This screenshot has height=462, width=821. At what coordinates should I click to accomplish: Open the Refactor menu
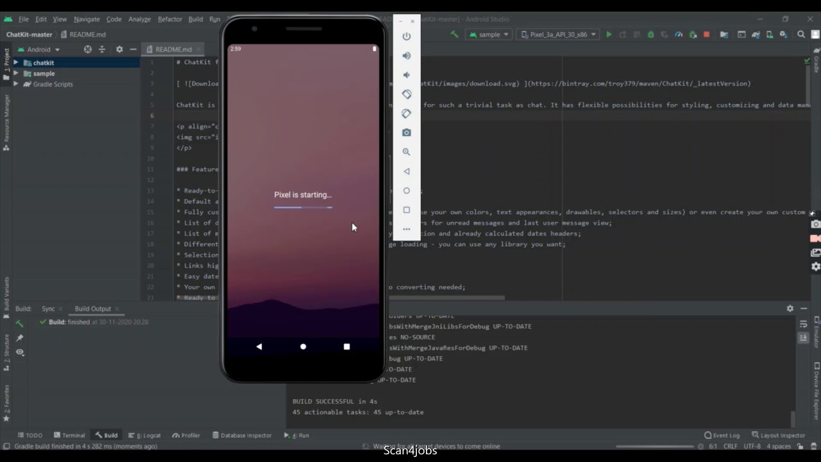170,19
